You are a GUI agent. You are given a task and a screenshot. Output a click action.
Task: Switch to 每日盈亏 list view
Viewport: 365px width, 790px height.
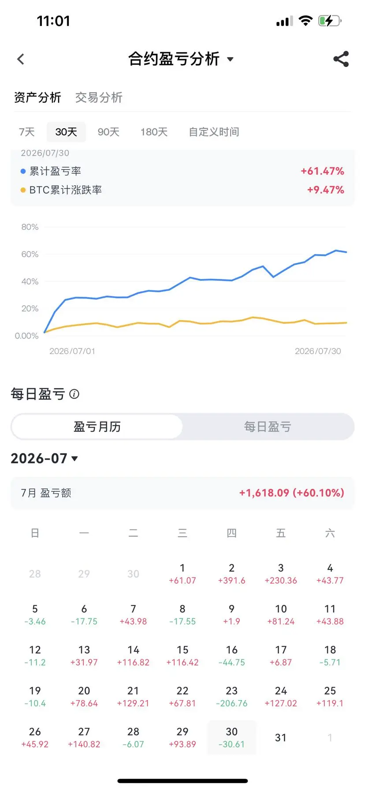(268, 427)
